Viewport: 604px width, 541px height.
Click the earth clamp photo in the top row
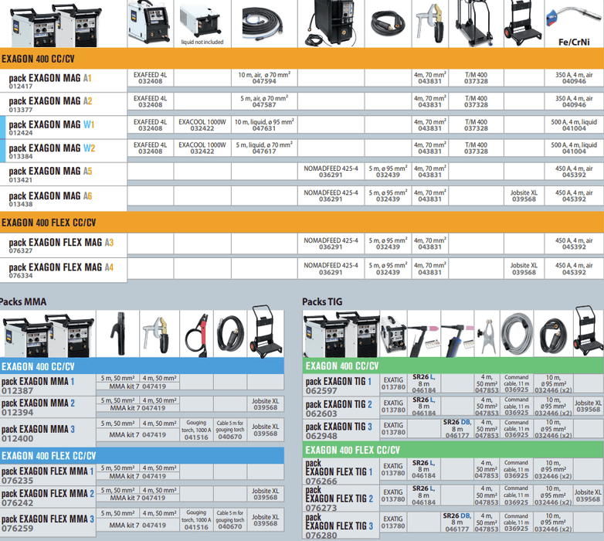430,24
